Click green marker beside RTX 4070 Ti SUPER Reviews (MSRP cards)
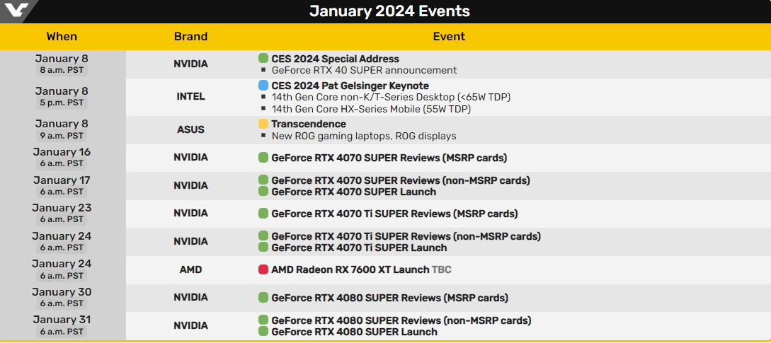 [x=263, y=214]
